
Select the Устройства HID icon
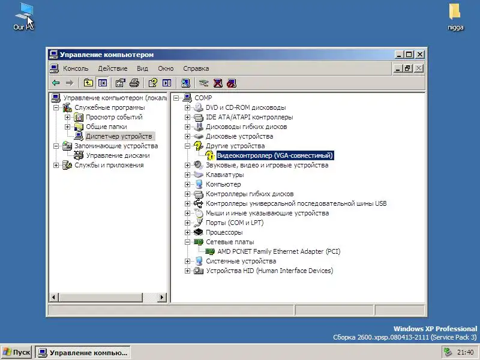[x=199, y=271]
